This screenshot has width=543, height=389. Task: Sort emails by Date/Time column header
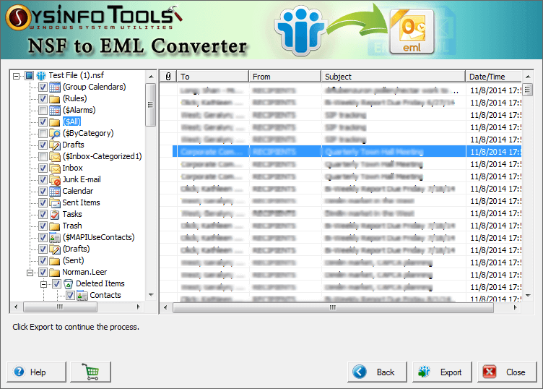tap(493, 76)
